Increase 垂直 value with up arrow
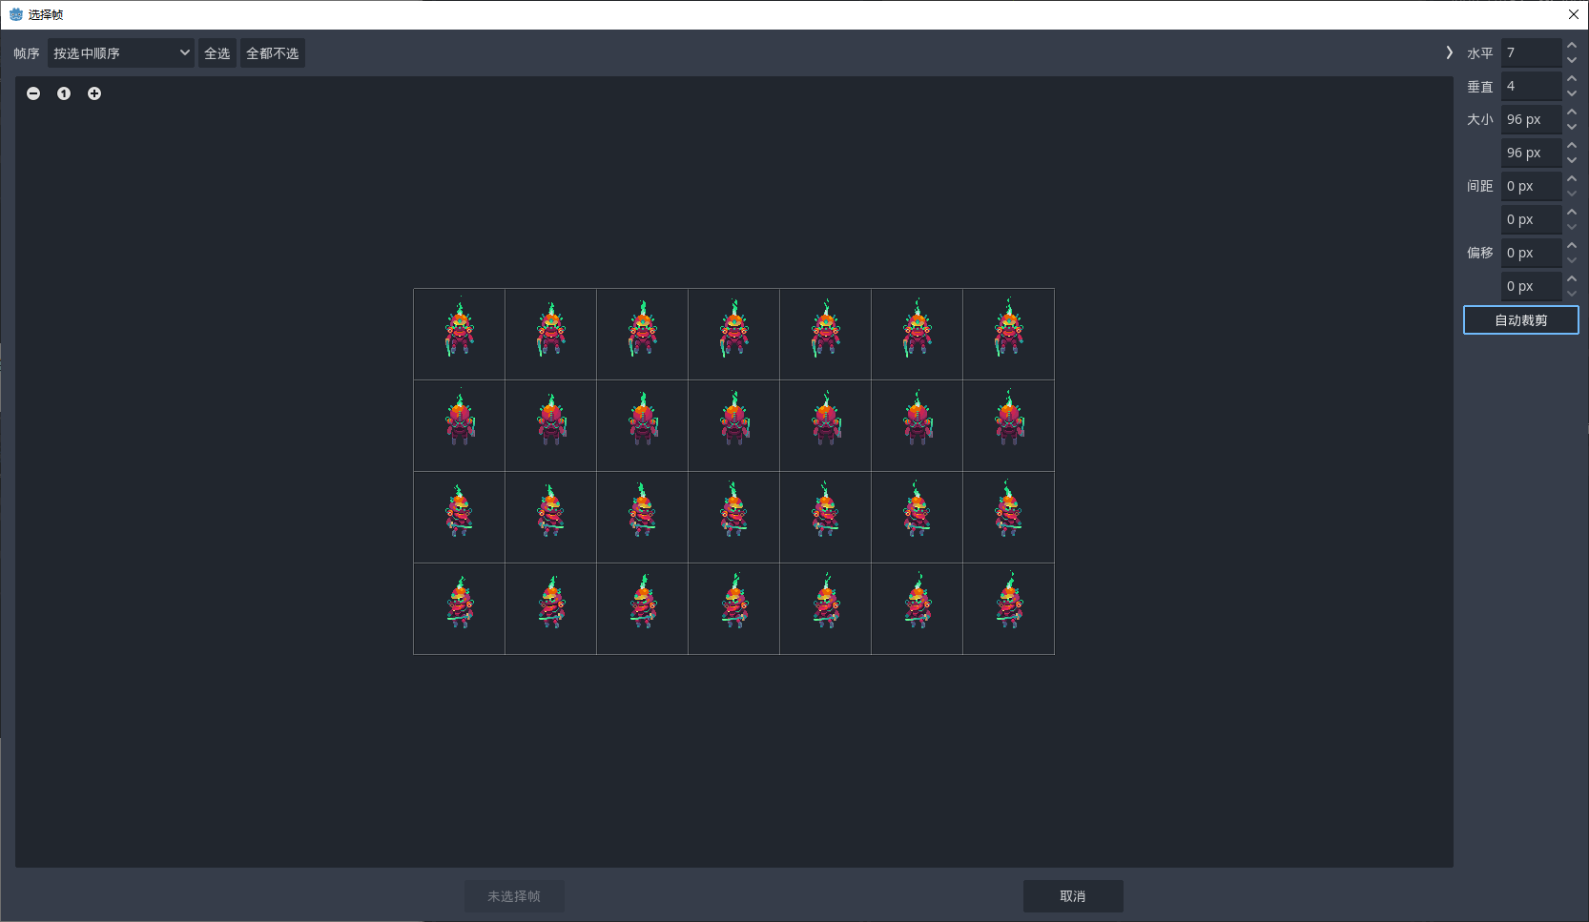 (1572, 79)
